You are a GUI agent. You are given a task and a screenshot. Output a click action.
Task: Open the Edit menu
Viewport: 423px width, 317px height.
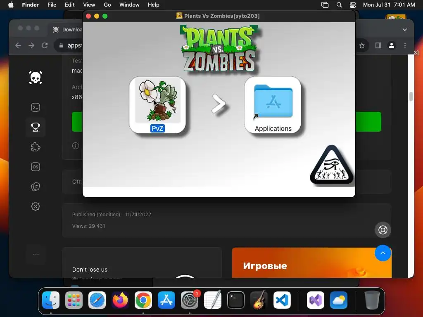click(69, 5)
